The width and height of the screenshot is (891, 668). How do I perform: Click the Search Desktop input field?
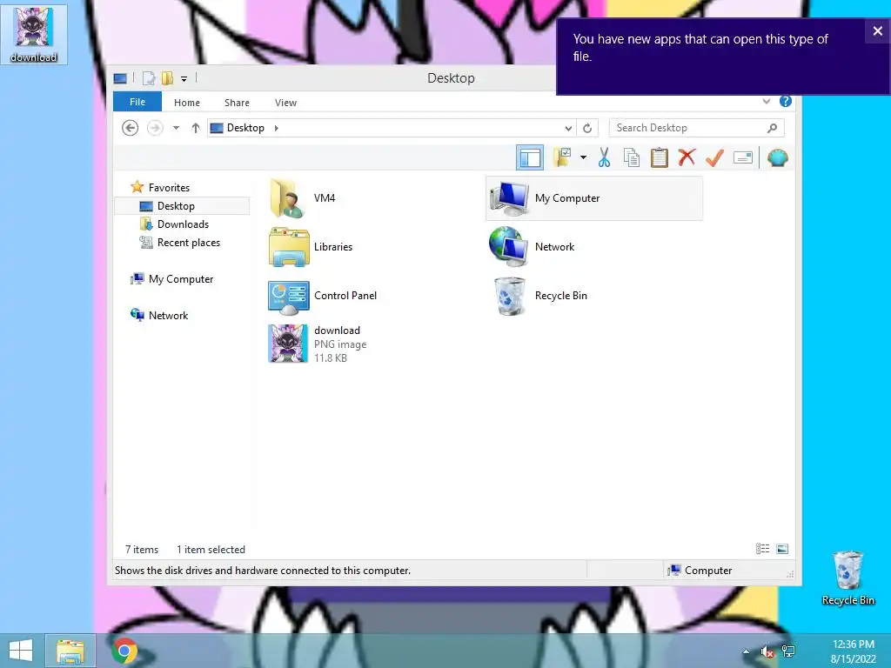click(697, 128)
